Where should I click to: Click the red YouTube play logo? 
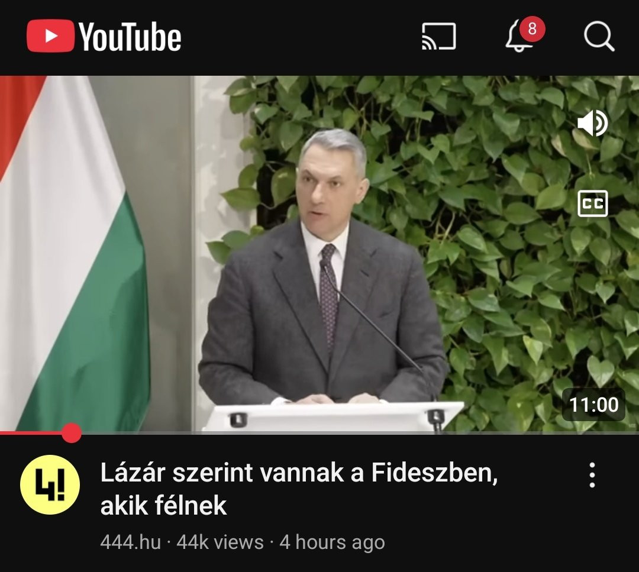[50, 36]
